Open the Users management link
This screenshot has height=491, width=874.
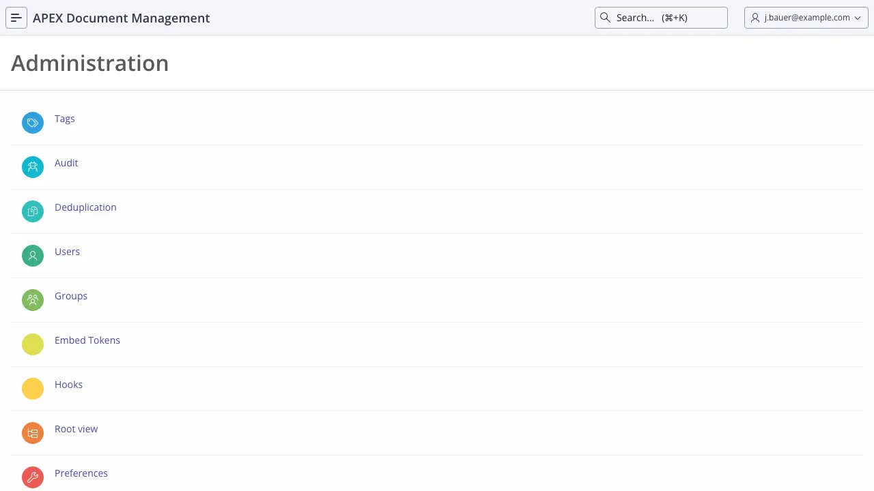(x=67, y=252)
